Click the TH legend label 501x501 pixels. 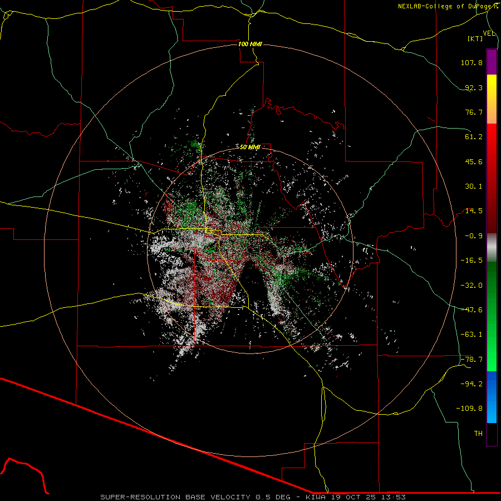pos(478,434)
